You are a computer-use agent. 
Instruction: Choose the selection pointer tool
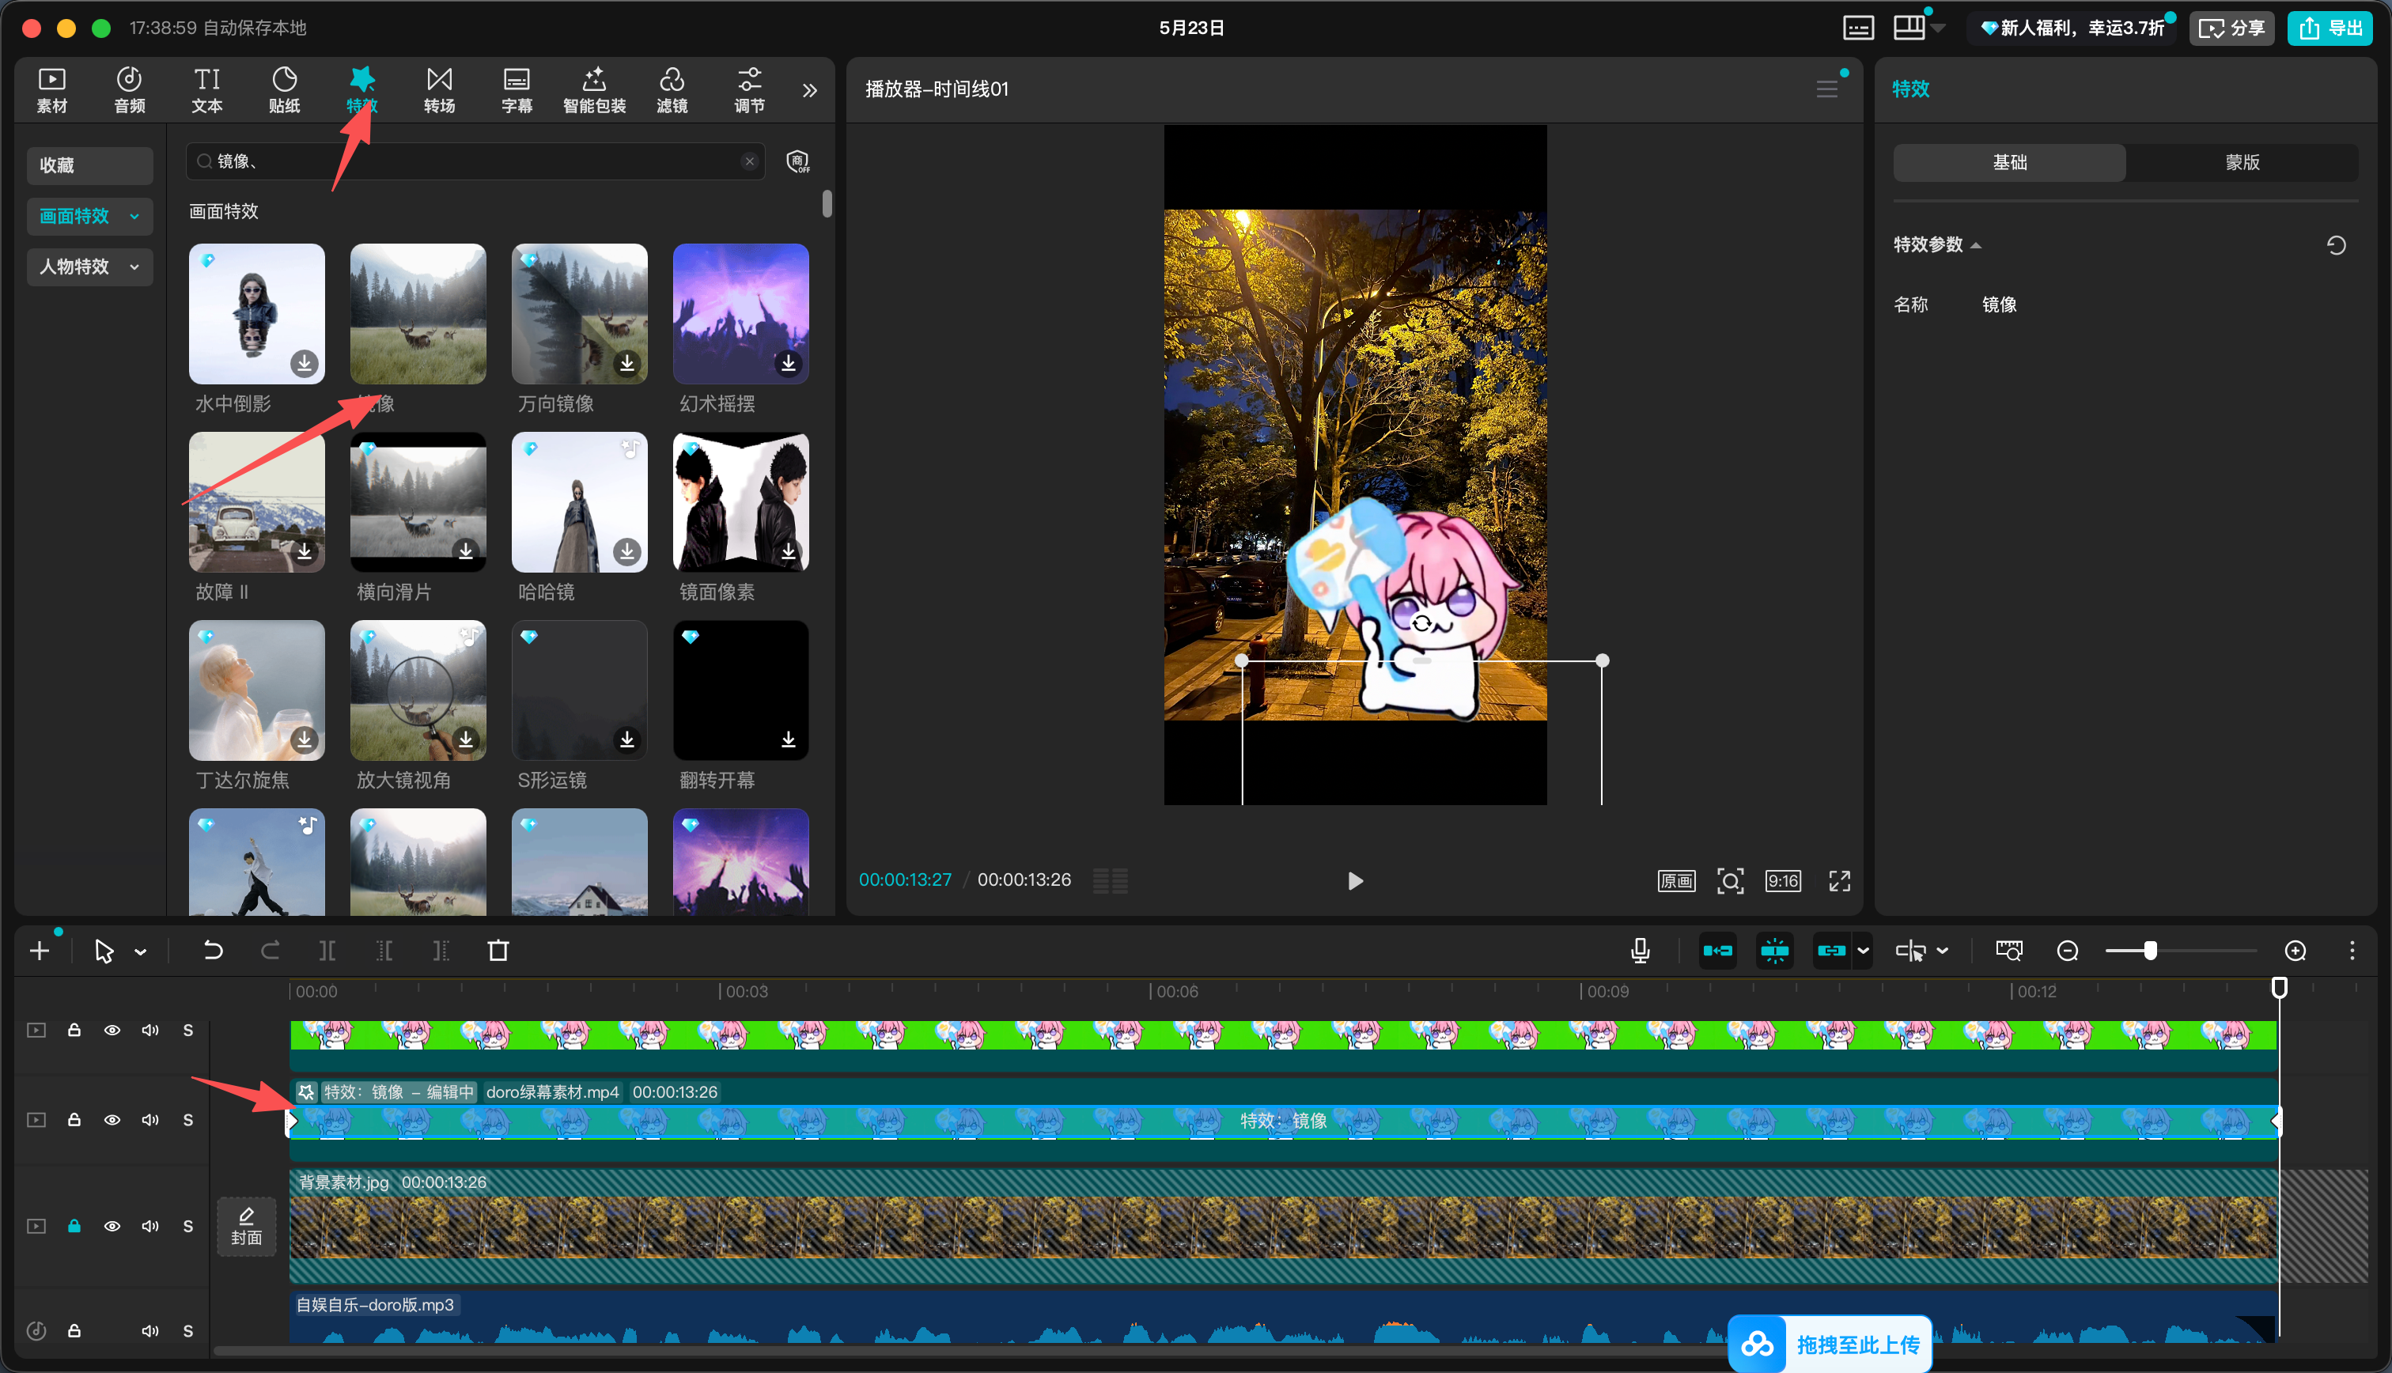tap(104, 951)
